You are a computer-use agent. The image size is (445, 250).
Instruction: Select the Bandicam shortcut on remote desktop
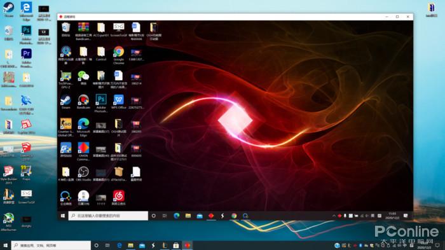(x=83, y=102)
